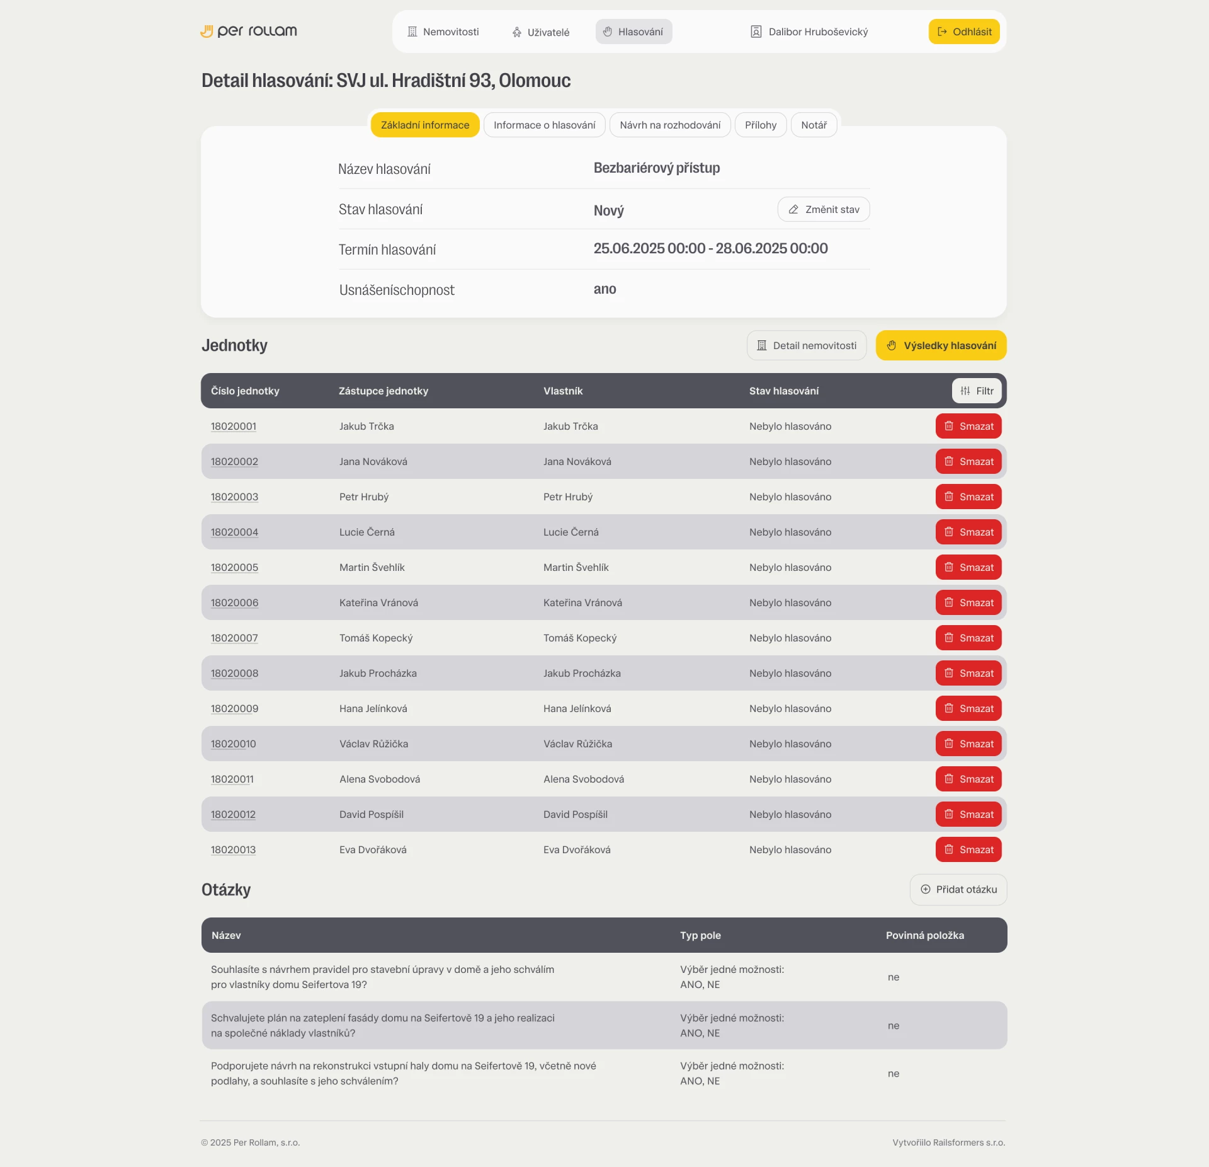Click the building icon next to Nemovitosti
Screen dimensions: 1209x1167
(x=412, y=32)
